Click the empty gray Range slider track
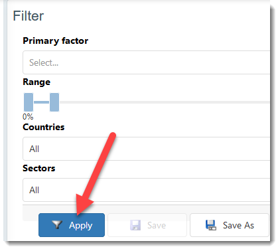 click(x=165, y=102)
